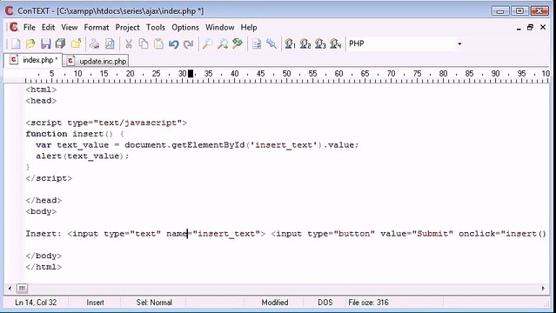This screenshot has height=313, width=556.
Task: Open the Help menu
Action: 249,27
